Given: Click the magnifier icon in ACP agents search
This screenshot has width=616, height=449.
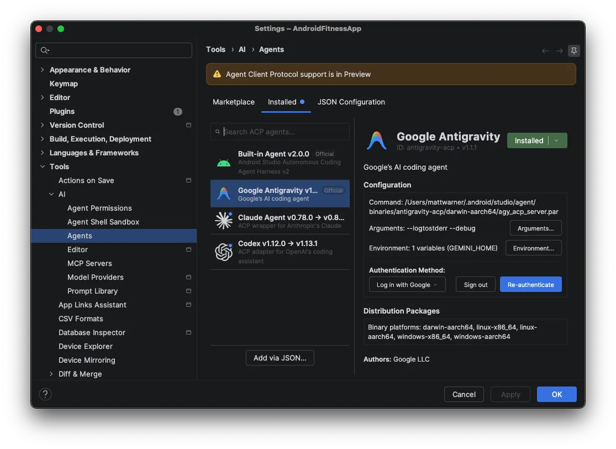Looking at the screenshot, I should pos(218,132).
